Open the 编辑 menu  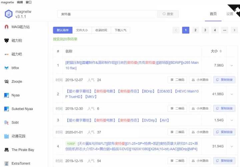coord(20,2)
